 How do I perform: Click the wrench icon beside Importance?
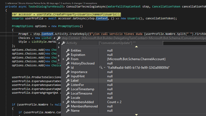click(68, 72)
